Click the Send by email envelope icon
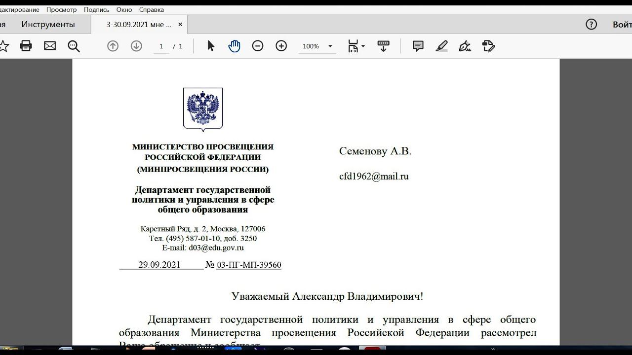This screenshot has width=632, height=355. [50, 46]
